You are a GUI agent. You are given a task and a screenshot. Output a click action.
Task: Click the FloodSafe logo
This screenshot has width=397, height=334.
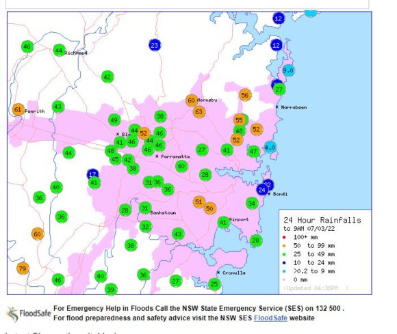coord(29,314)
